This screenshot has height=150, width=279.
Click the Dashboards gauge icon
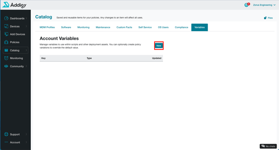tap(6, 18)
